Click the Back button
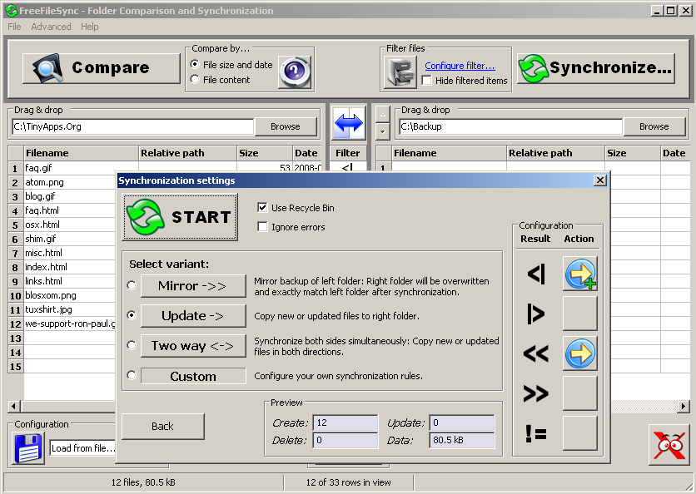Viewport: 696px width, 494px height. coord(162,427)
